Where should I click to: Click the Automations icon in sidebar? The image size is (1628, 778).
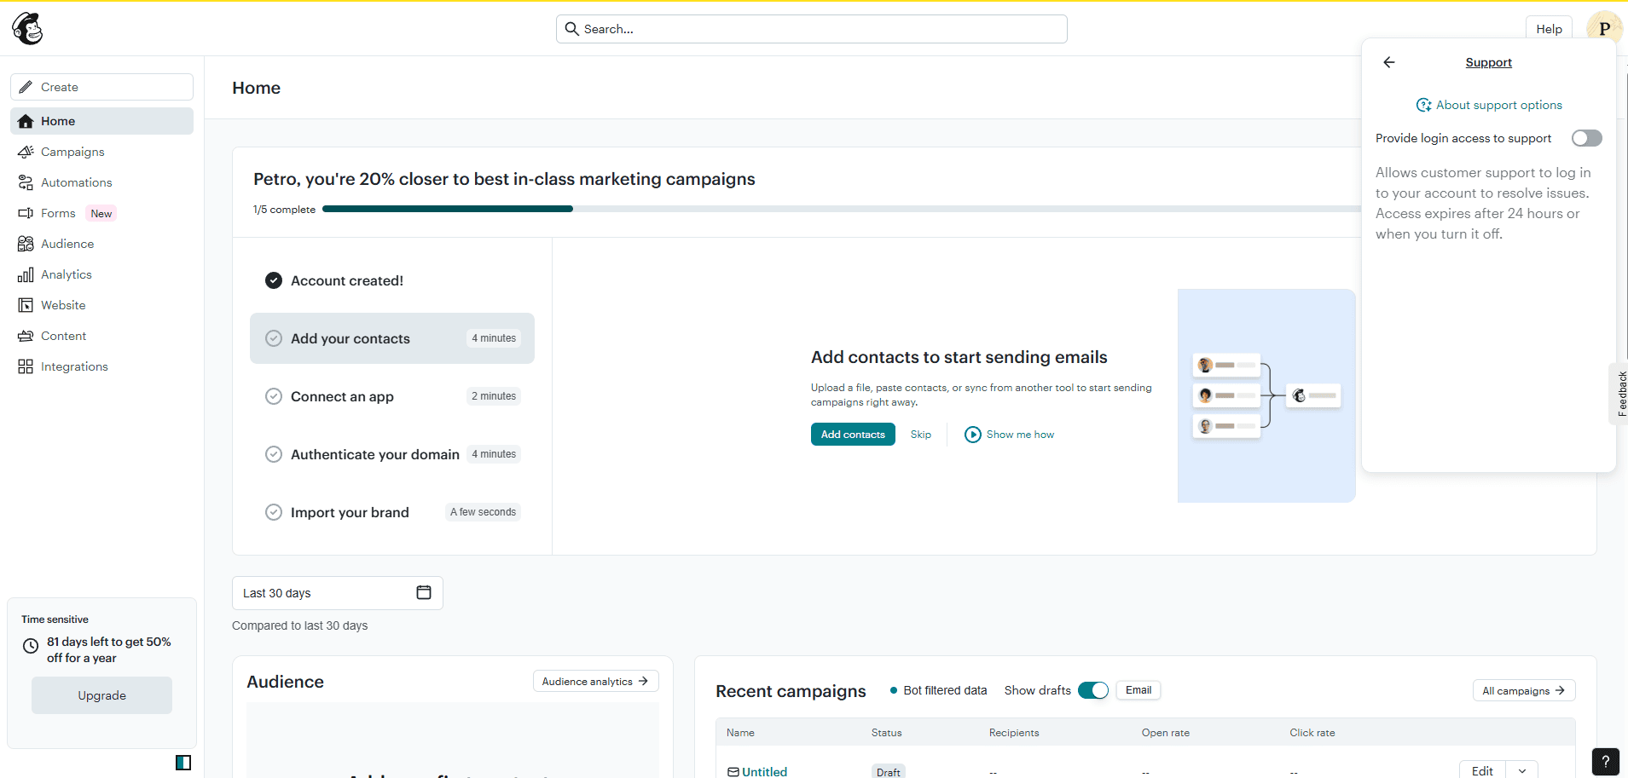(x=26, y=182)
